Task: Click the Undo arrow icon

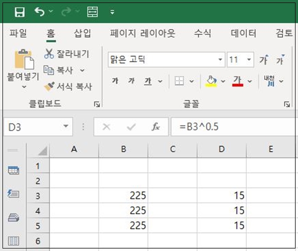Action: coord(40,12)
